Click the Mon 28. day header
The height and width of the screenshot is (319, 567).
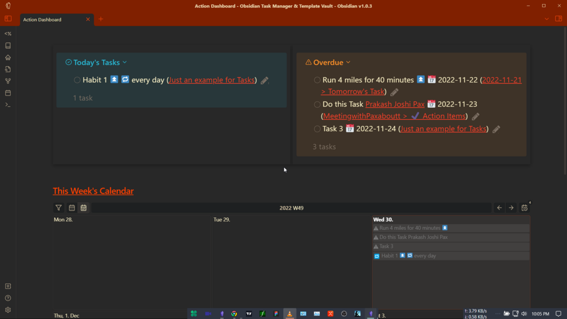coord(63,220)
